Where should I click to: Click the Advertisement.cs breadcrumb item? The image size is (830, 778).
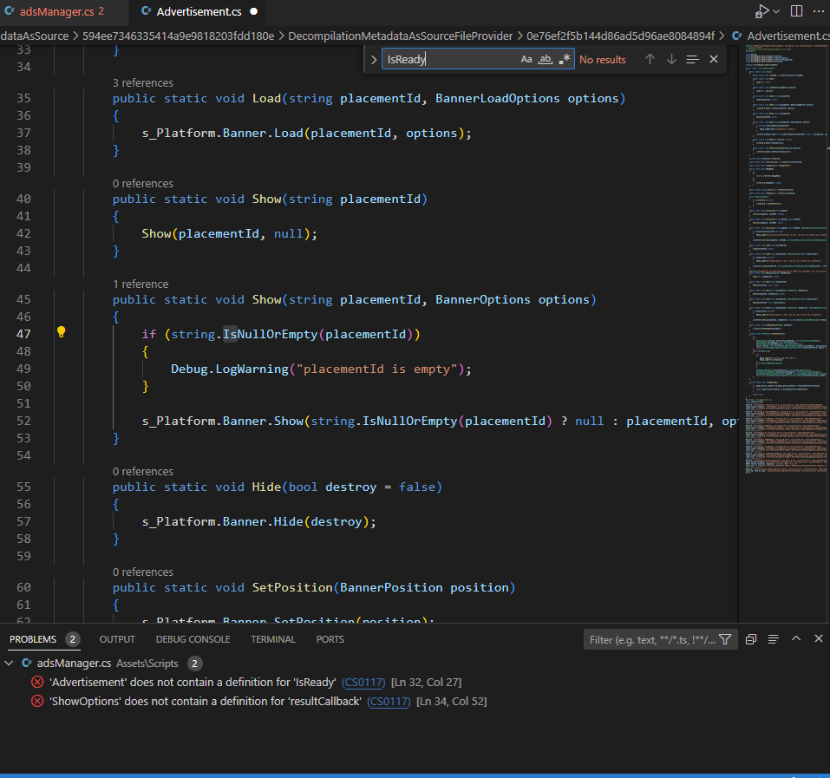[x=781, y=36]
